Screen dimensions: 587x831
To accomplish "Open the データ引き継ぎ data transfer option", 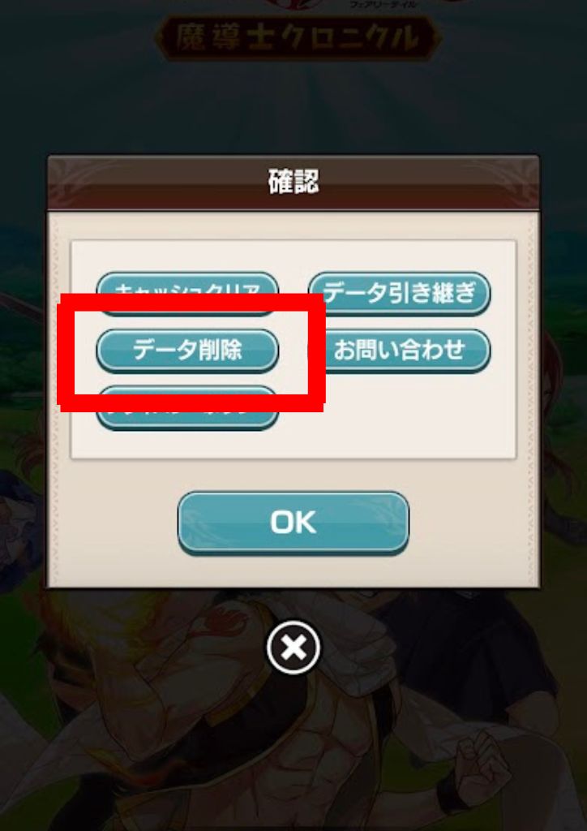I will click(399, 293).
